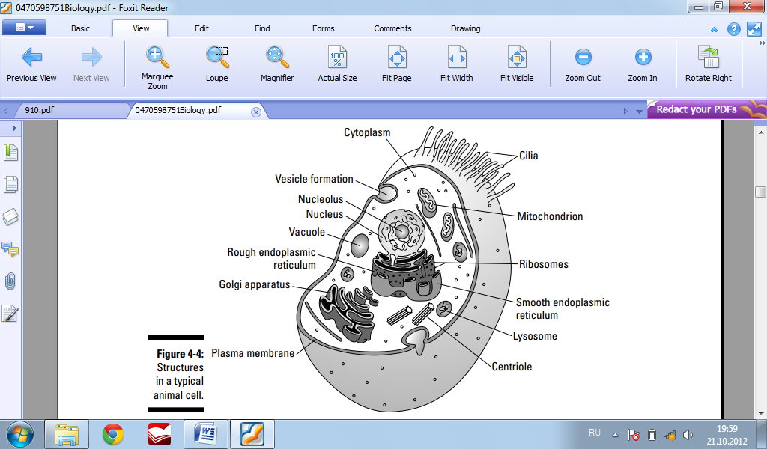Open network signal tray icon

[670, 435]
